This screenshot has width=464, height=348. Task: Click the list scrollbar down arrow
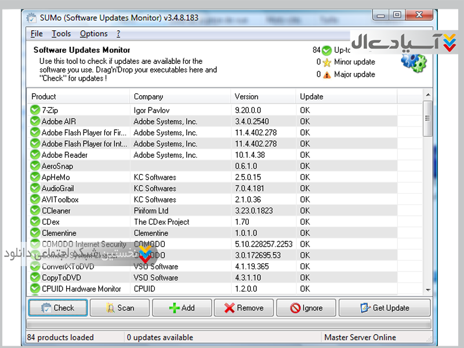[x=428, y=289]
